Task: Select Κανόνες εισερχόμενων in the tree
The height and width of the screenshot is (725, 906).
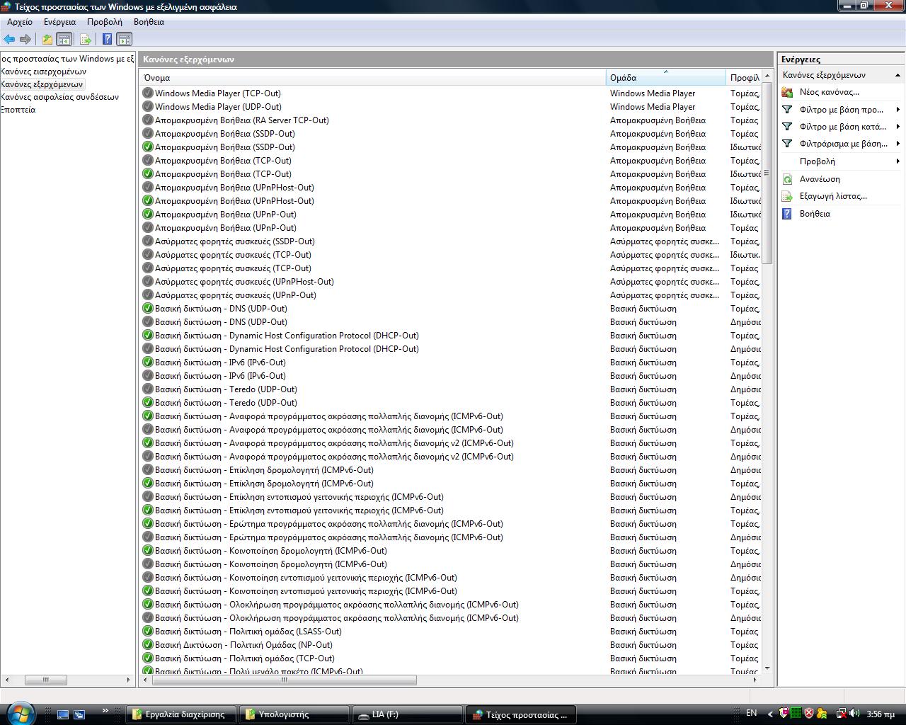Action: pyautogui.click(x=43, y=72)
